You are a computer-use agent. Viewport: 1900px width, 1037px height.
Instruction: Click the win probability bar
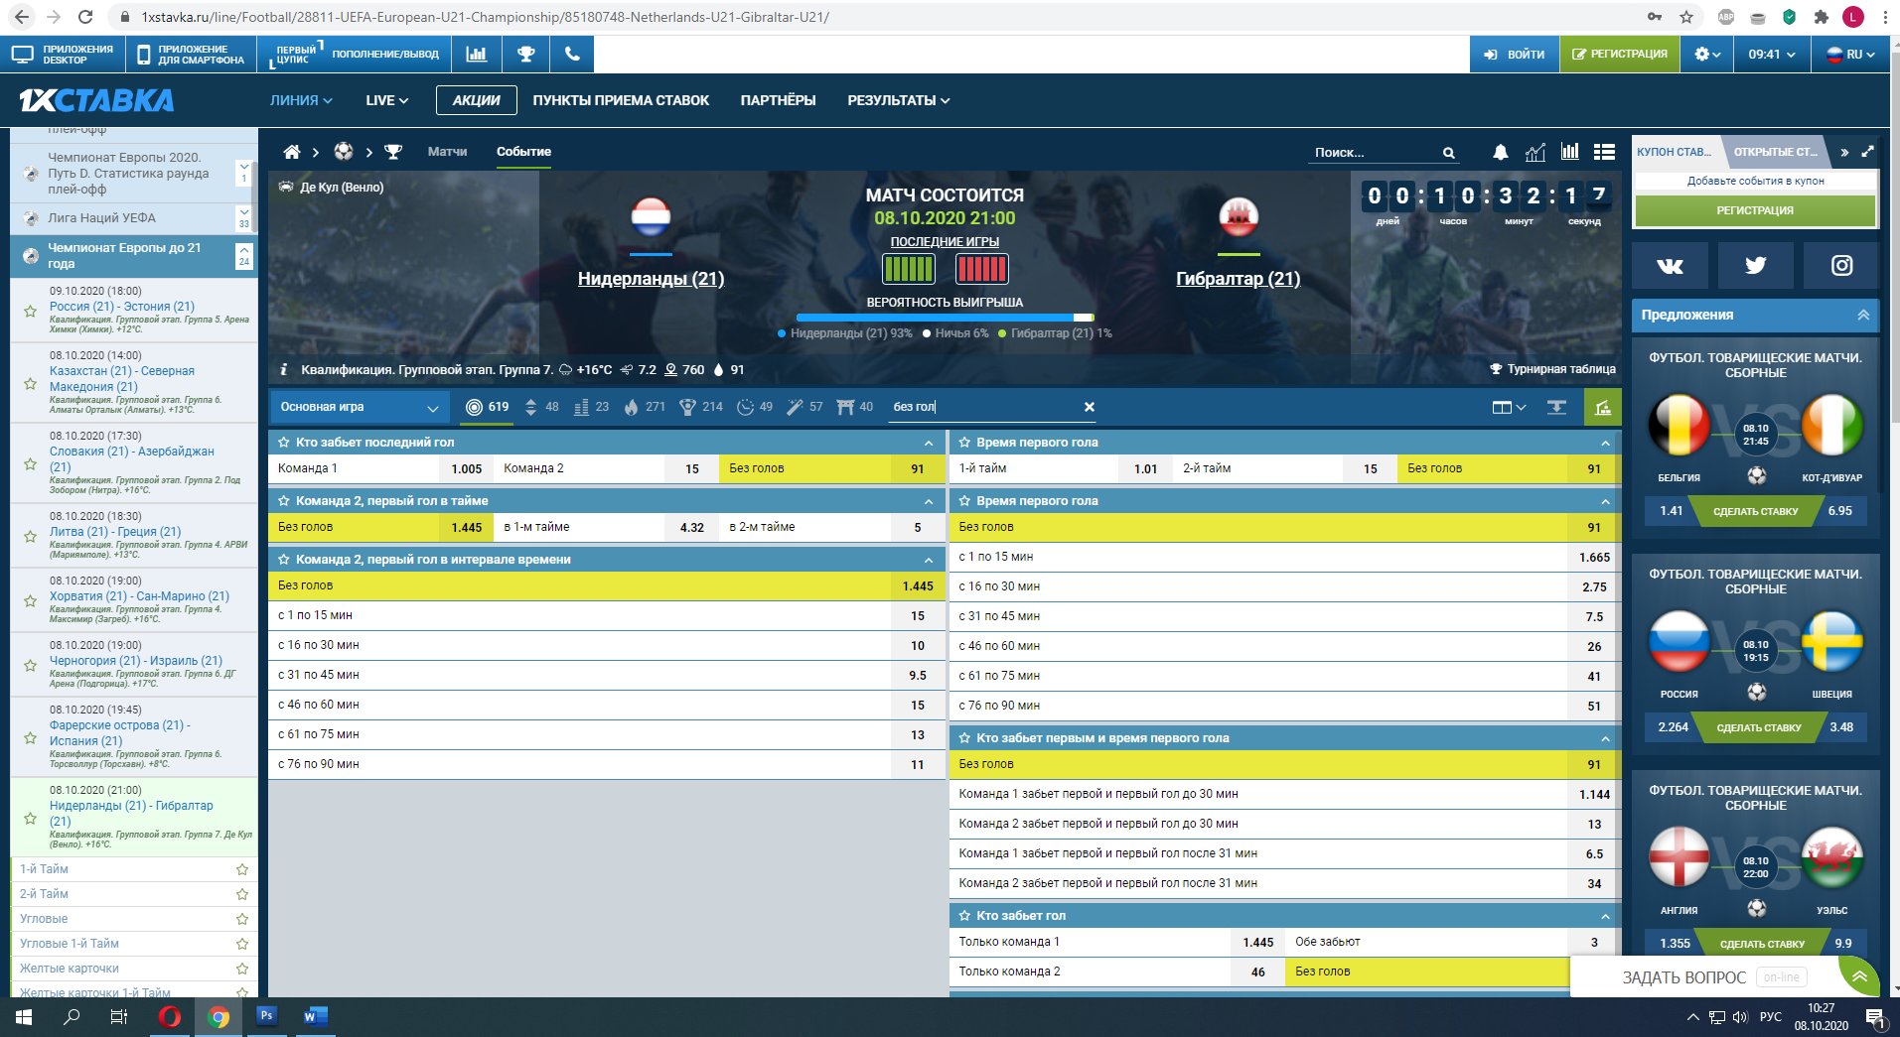coord(945,318)
